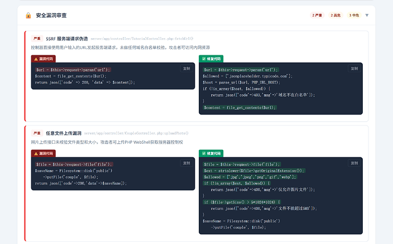Viewport: 393px width, 244px height.
Task: Click highlighted $content line in SSRF fixed code
Action: [240, 108]
